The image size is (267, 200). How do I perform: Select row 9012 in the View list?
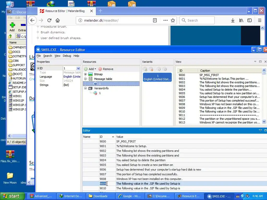coord(219,119)
